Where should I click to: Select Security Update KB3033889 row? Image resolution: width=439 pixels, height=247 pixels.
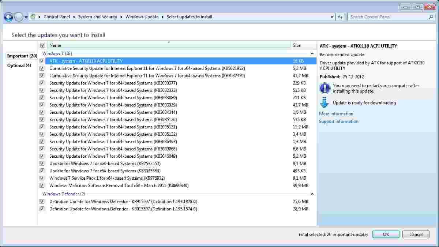[177, 98]
